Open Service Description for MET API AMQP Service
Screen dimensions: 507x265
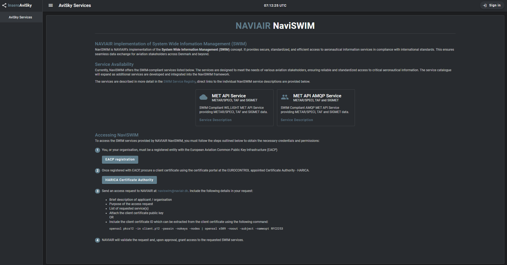(x=297, y=120)
